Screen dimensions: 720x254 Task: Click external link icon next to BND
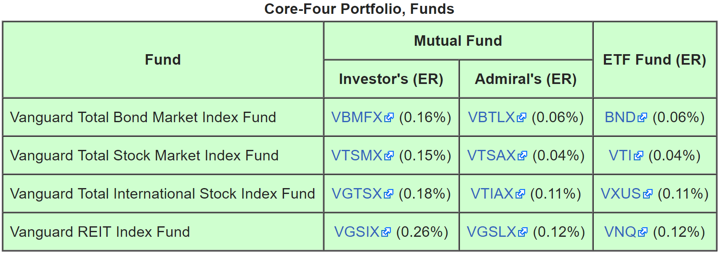(x=642, y=118)
